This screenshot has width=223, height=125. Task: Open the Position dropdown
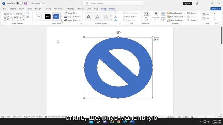click(x=156, y=17)
